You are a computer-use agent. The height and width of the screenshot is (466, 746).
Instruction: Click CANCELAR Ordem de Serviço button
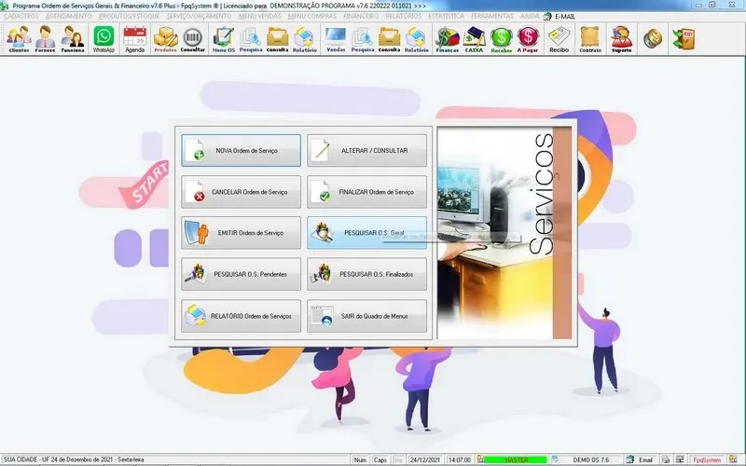tap(242, 192)
